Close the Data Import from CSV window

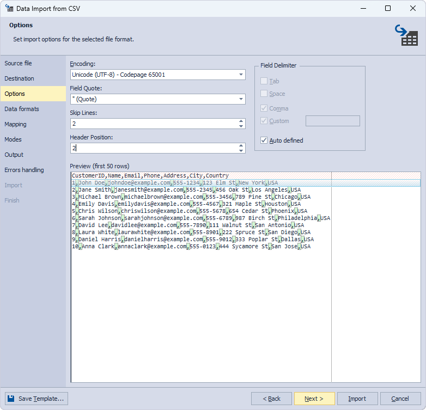[x=413, y=8]
